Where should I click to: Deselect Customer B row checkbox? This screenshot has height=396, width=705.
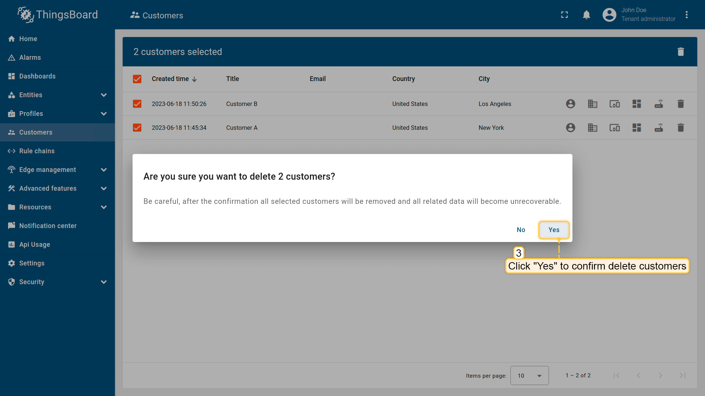tap(137, 104)
